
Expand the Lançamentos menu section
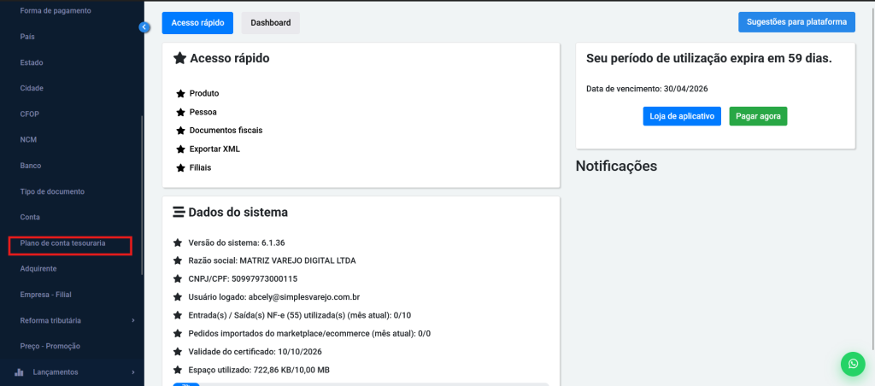[x=132, y=372]
